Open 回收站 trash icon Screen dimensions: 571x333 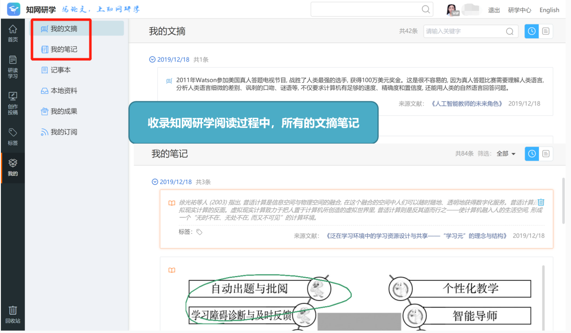click(13, 315)
